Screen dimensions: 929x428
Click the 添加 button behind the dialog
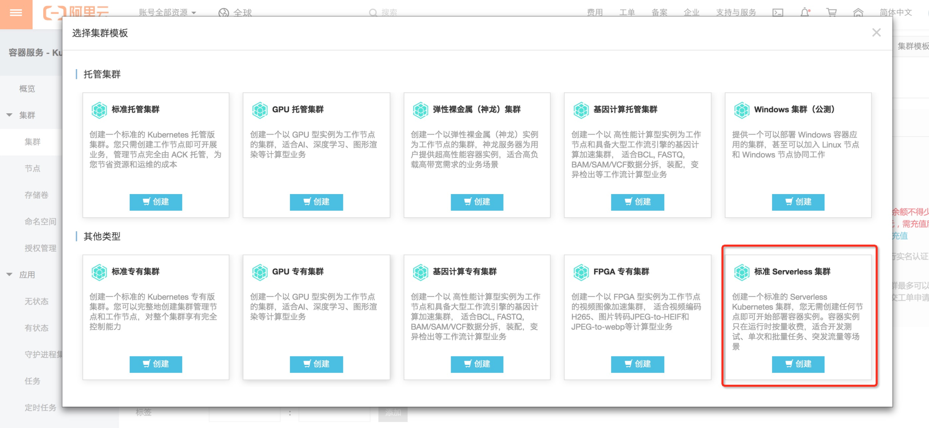(x=393, y=413)
